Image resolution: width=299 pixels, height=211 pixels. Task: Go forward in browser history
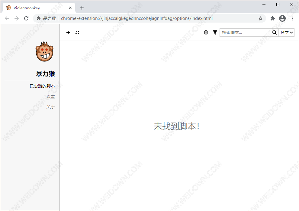point(17,18)
